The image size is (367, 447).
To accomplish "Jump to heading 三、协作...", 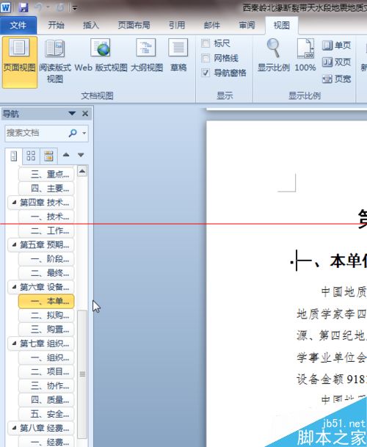I will click(46, 386).
